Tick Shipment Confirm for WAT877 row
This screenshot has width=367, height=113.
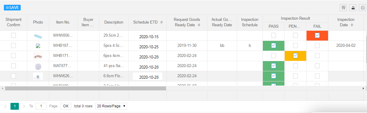pos(13,66)
